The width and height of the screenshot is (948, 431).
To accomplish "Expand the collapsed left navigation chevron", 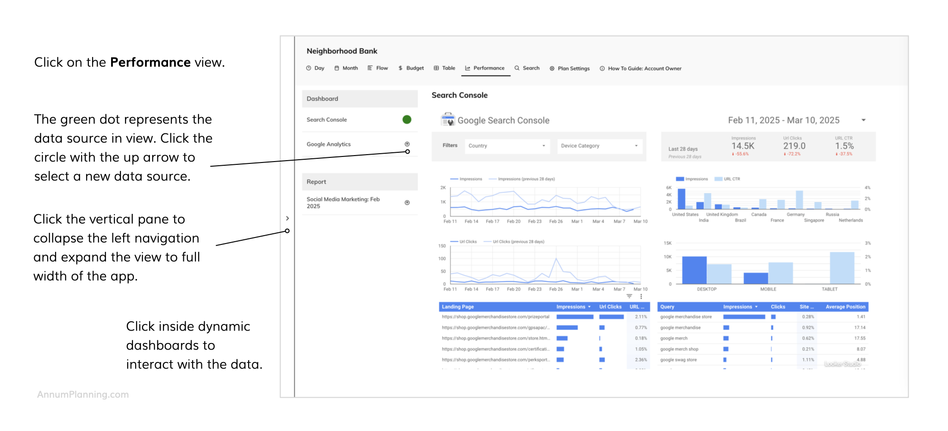I will tap(287, 218).
